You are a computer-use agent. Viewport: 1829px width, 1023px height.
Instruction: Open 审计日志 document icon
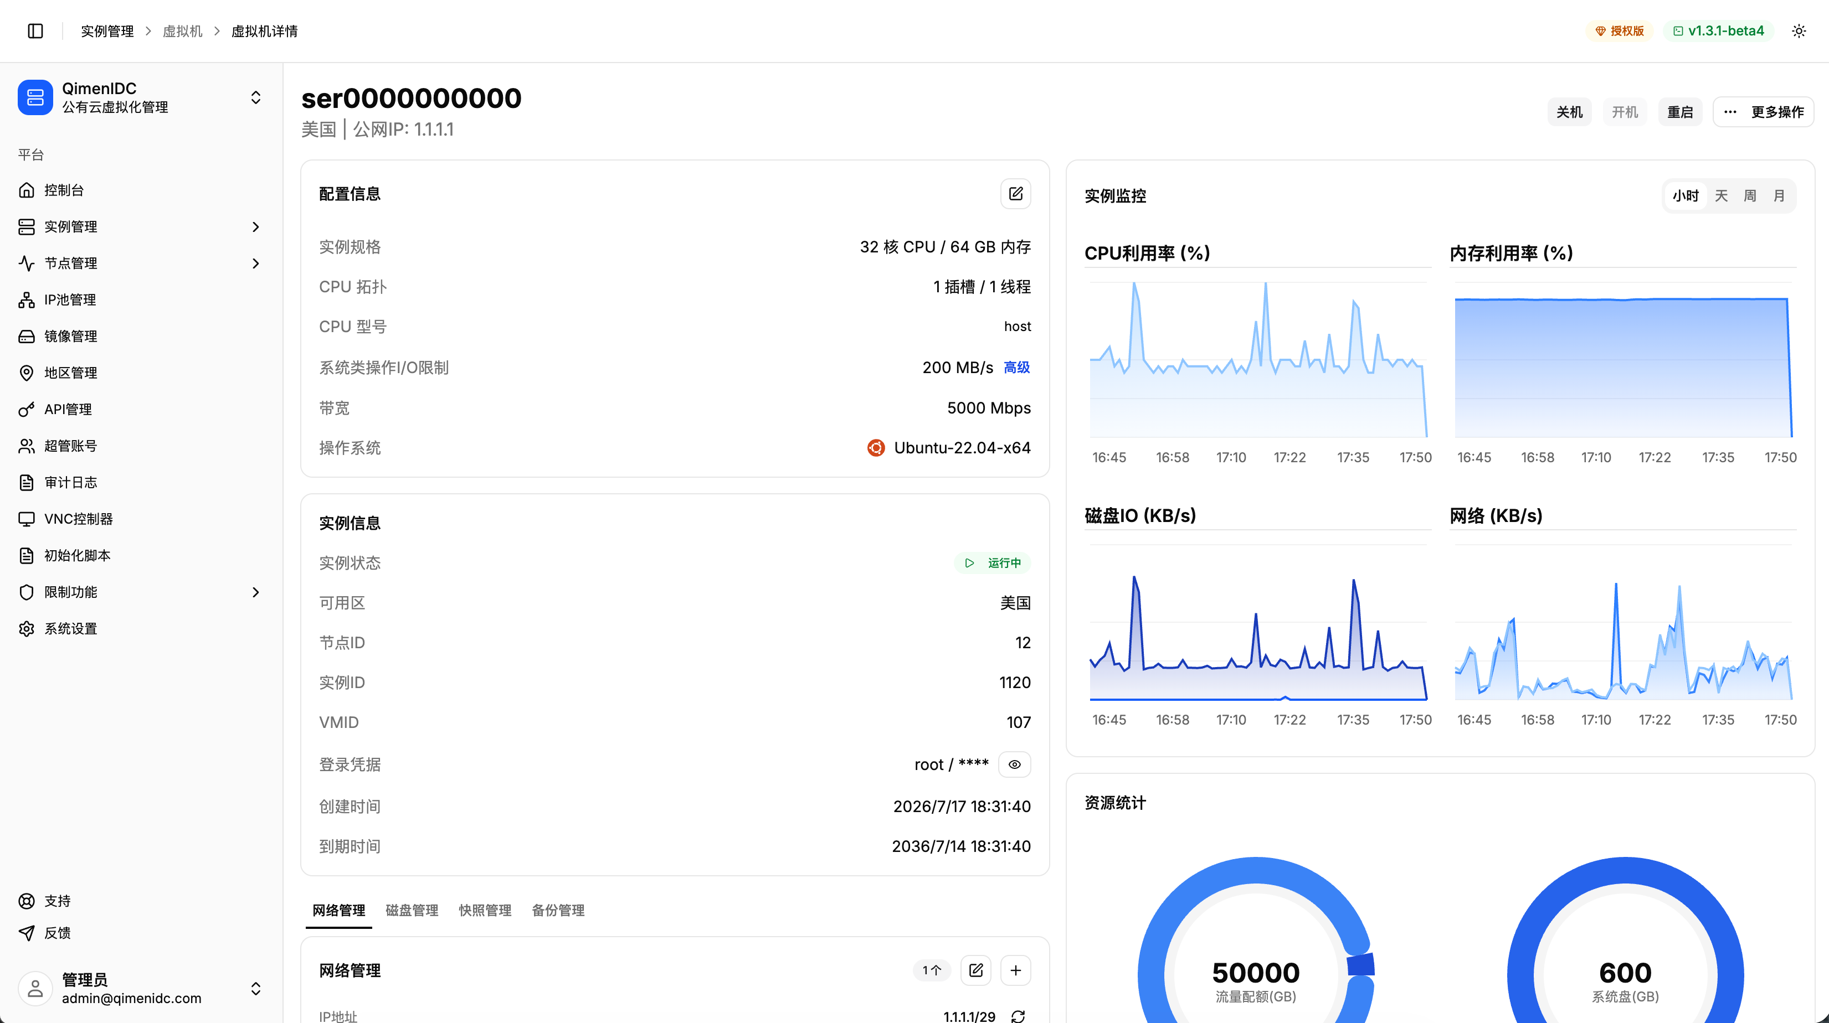(x=26, y=482)
